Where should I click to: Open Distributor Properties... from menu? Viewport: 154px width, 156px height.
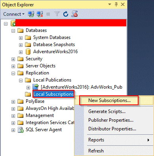click(x=112, y=129)
